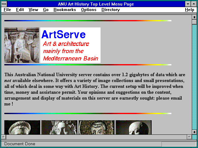
Task: Click the 'Document: Done' status text
Action: pos(20,144)
